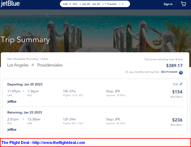Screen dimensions: 191x147
Task: Click PLS destination in search pill
Action: click(75, 4)
